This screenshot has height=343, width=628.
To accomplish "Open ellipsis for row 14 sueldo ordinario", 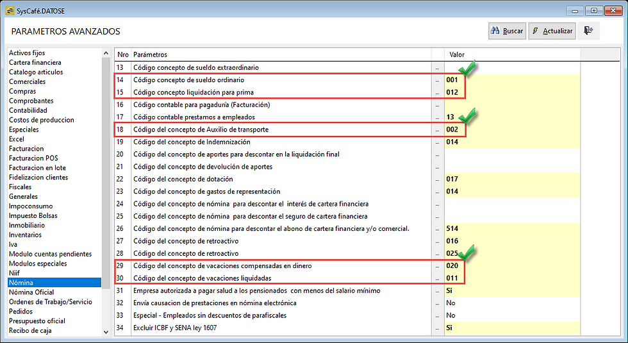I will (438, 80).
